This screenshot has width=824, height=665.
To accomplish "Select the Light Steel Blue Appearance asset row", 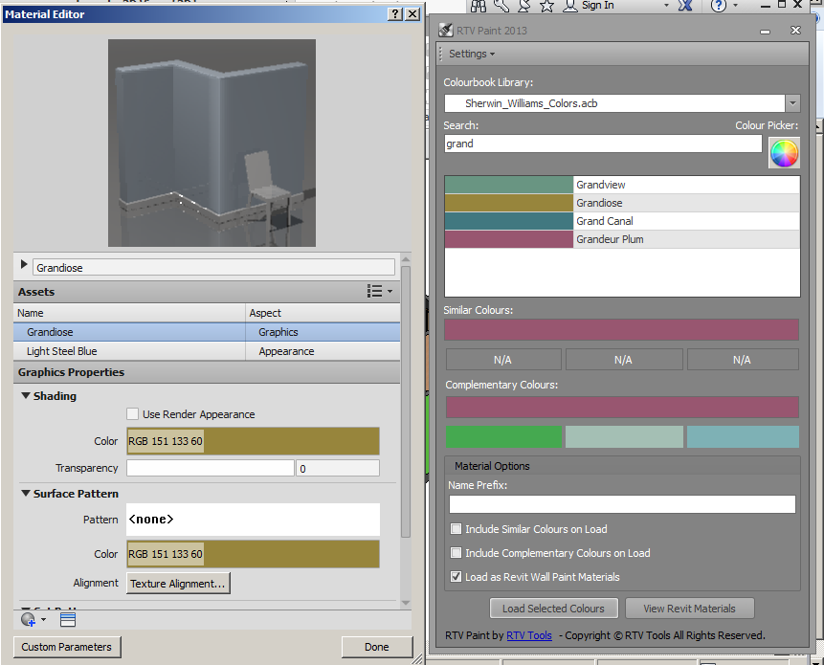I will pos(207,351).
